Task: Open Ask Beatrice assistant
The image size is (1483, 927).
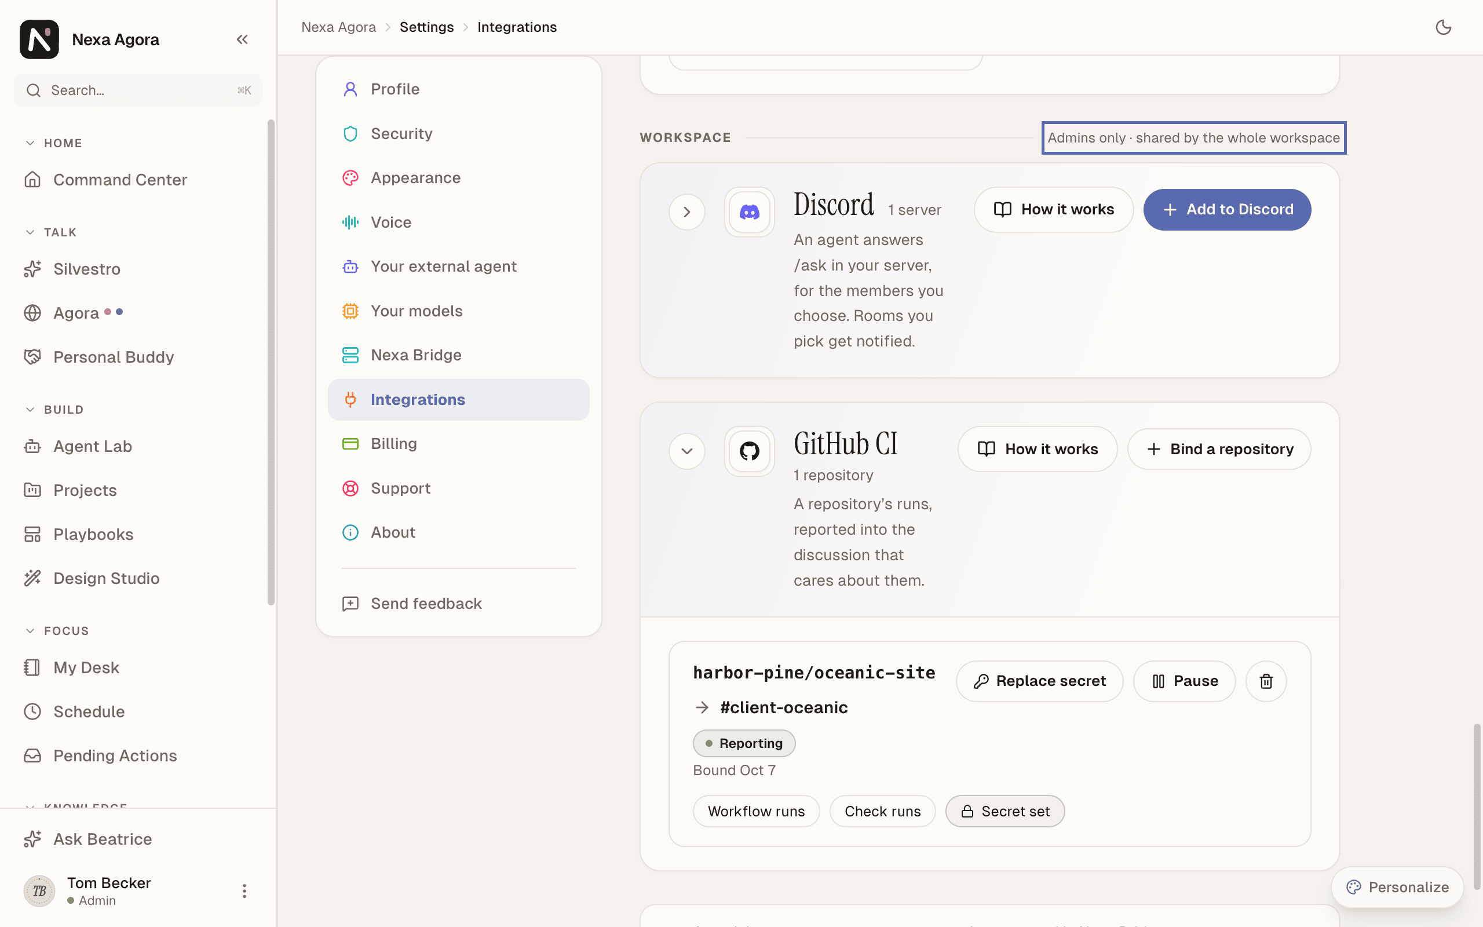Action: click(138, 839)
